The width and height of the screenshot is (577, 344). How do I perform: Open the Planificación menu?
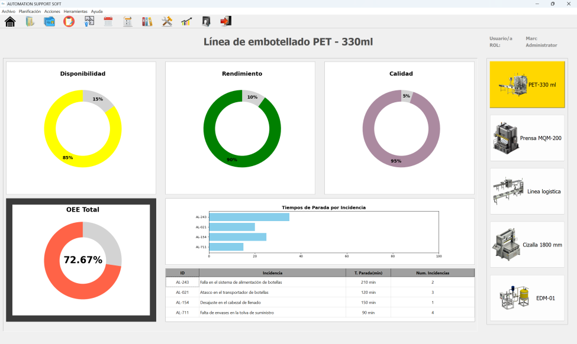pos(30,11)
